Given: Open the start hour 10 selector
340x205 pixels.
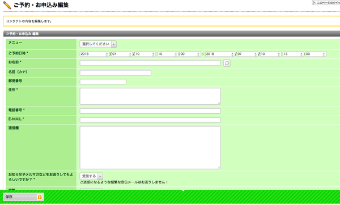Looking at the screenshot, I should (x=168, y=54).
